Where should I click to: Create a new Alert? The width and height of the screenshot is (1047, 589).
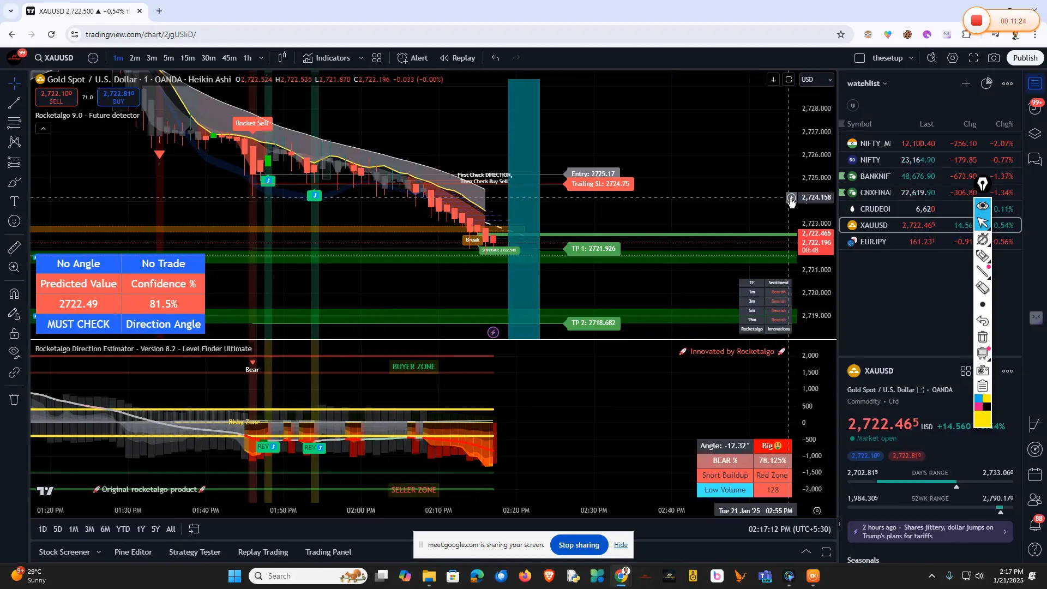point(413,58)
